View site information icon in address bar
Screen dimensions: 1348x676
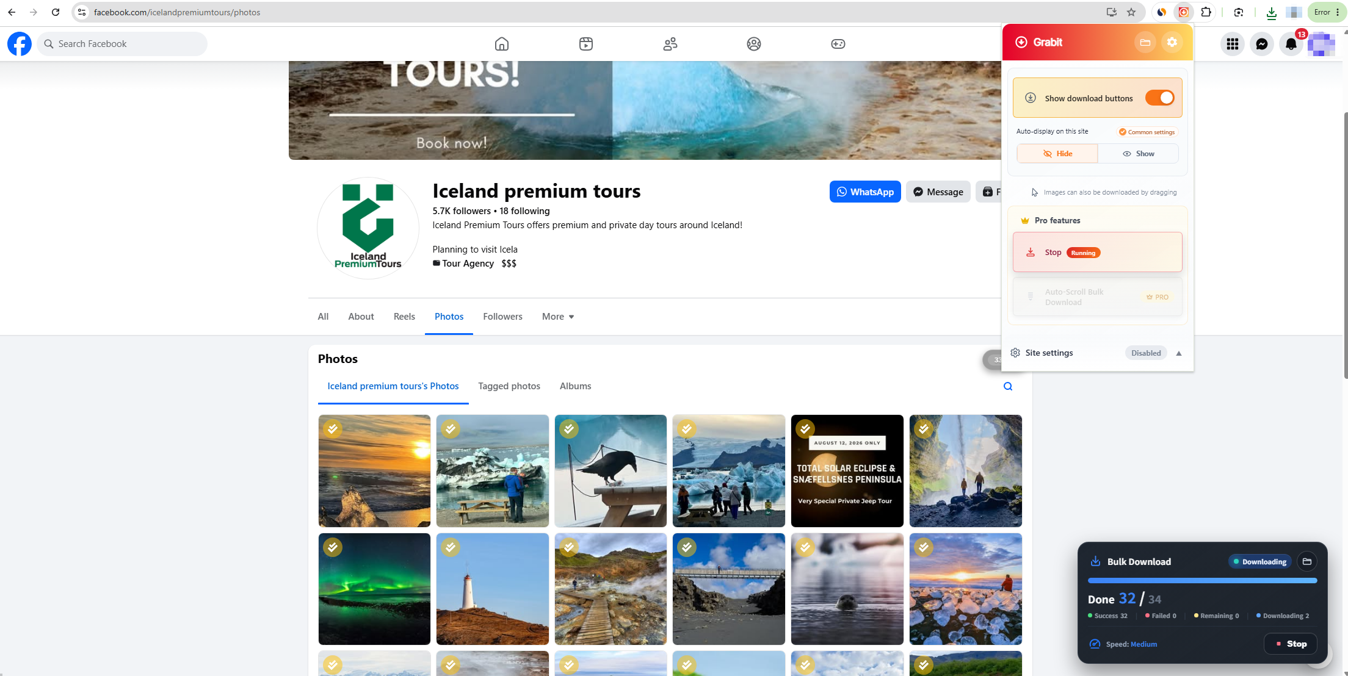pyautogui.click(x=82, y=12)
